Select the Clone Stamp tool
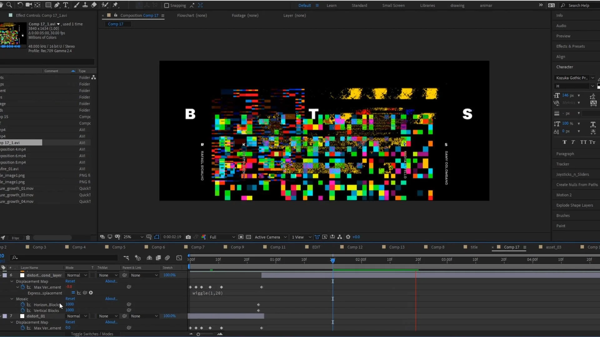The image size is (600, 337). coord(85,5)
